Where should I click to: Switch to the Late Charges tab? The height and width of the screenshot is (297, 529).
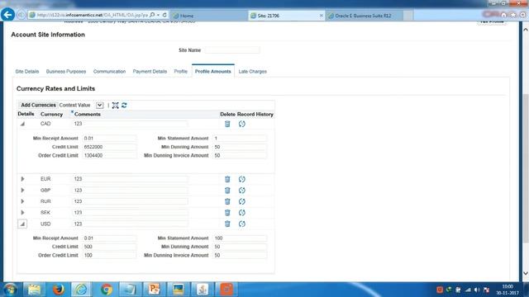pyautogui.click(x=252, y=72)
